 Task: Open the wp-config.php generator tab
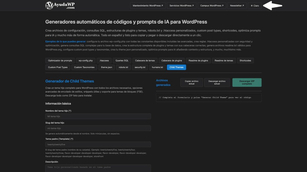tap(85, 60)
